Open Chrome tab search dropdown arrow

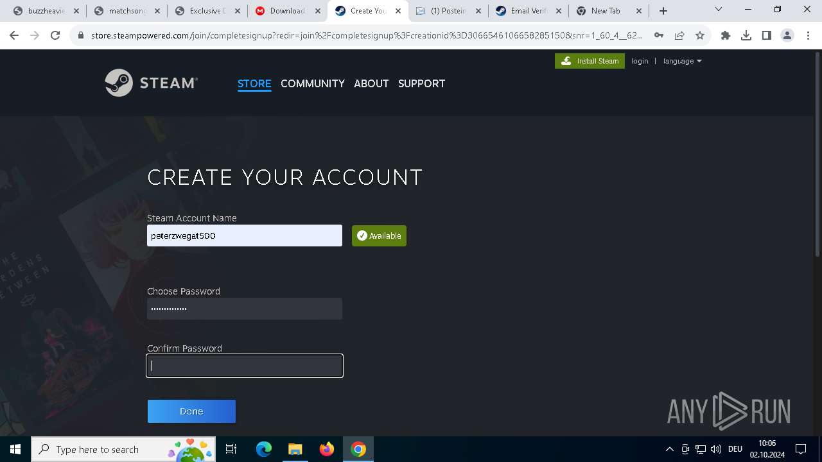click(719, 10)
